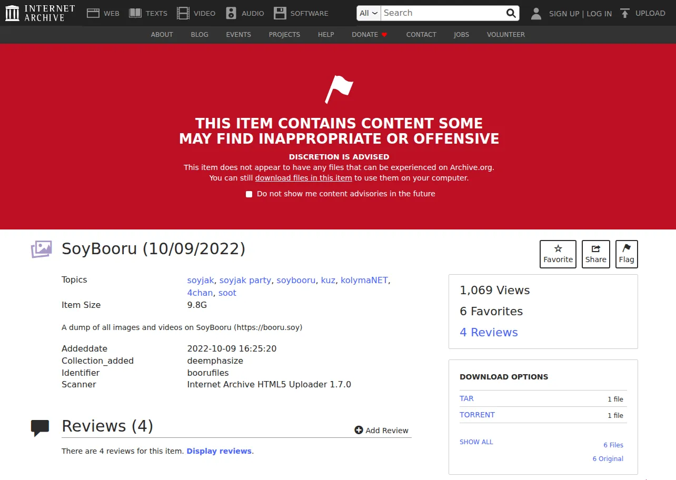Click the search magnifying glass icon
The height and width of the screenshot is (480, 676).
511,13
